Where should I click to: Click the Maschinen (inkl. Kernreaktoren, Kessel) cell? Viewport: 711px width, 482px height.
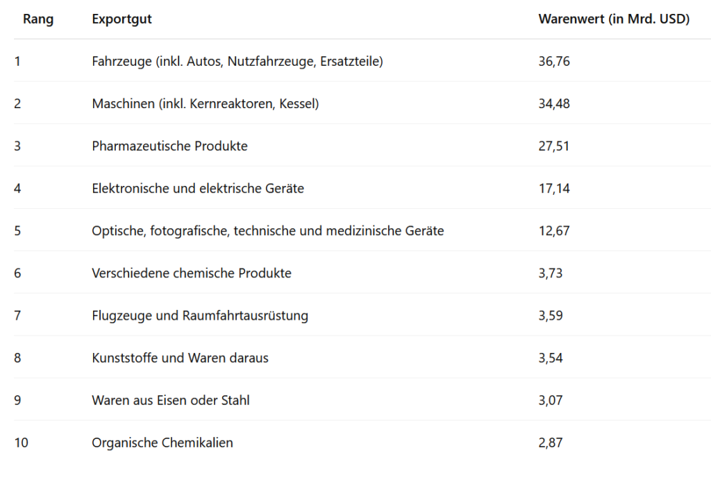point(205,104)
